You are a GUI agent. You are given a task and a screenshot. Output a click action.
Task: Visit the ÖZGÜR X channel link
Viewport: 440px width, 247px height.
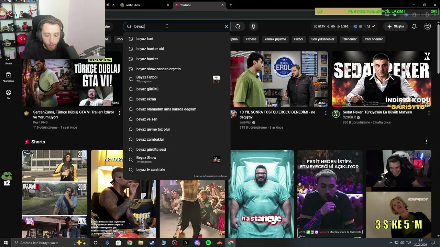tap(349, 117)
